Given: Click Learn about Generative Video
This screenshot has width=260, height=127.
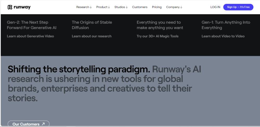Looking at the screenshot, I should tap(30, 36).
